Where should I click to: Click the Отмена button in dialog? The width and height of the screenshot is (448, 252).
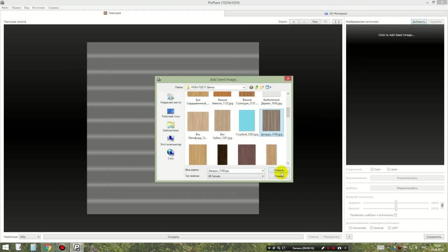pos(279,176)
